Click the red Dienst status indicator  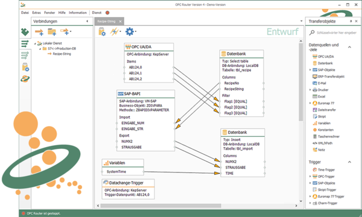pyautogui.click(x=107, y=13)
